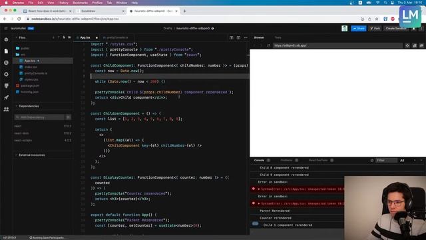Select the Tests tab

pos(278,37)
